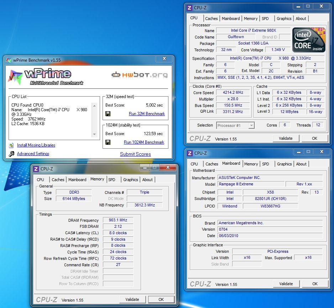This screenshot has height=308, width=334.
Task: Click the CPU List scroll up arrow
Action: (x=94, y=106)
